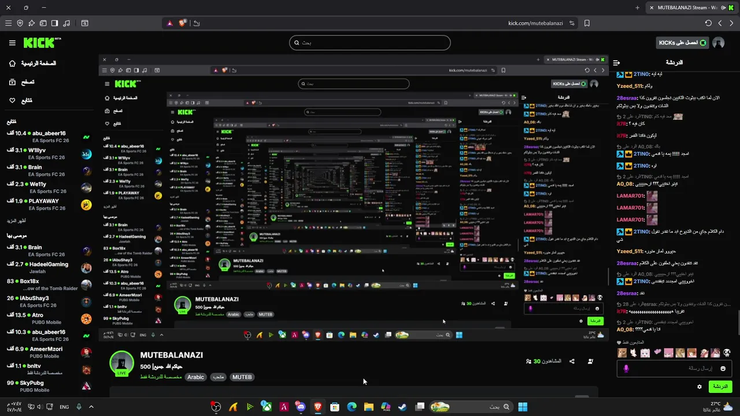Open the music note icon in browser toolbar
Viewport: 740px width, 416px height.
click(x=66, y=23)
